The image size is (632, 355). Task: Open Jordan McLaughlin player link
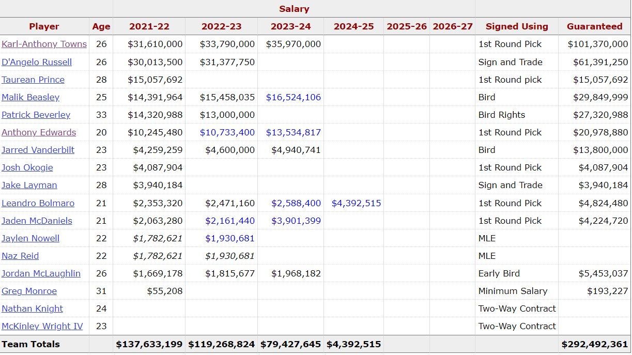pyautogui.click(x=41, y=273)
